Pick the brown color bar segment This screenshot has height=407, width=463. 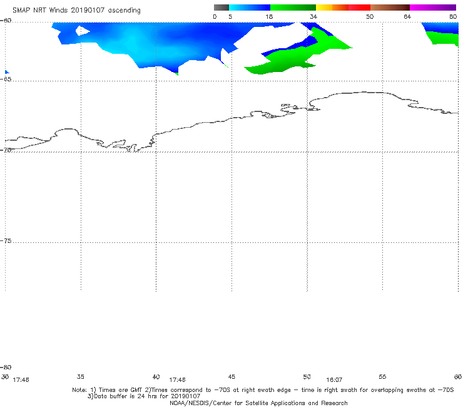coord(390,8)
